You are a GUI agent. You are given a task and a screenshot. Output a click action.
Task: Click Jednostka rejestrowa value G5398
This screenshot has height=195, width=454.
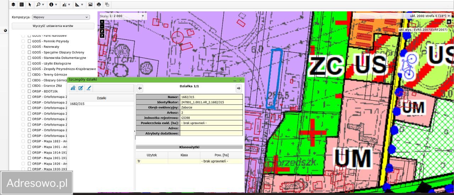click(x=186, y=117)
